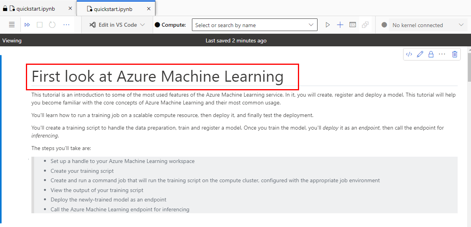Delete the cell with the trash icon
Image resolution: width=471 pixels, height=227 pixels.
(455, 54)
